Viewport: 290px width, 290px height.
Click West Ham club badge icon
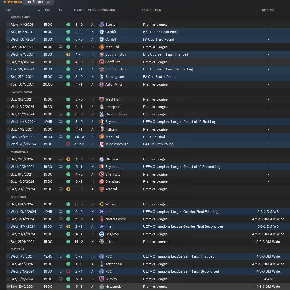[x=102, y=99]
